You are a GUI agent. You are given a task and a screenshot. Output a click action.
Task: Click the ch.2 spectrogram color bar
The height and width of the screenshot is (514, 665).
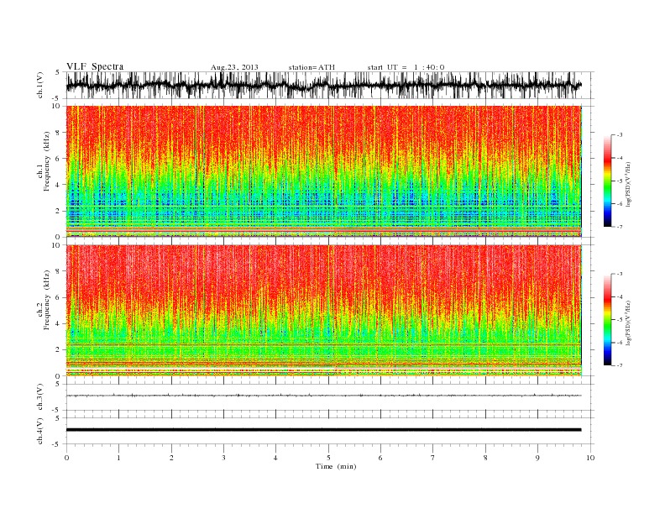click(x=607, y=320)
